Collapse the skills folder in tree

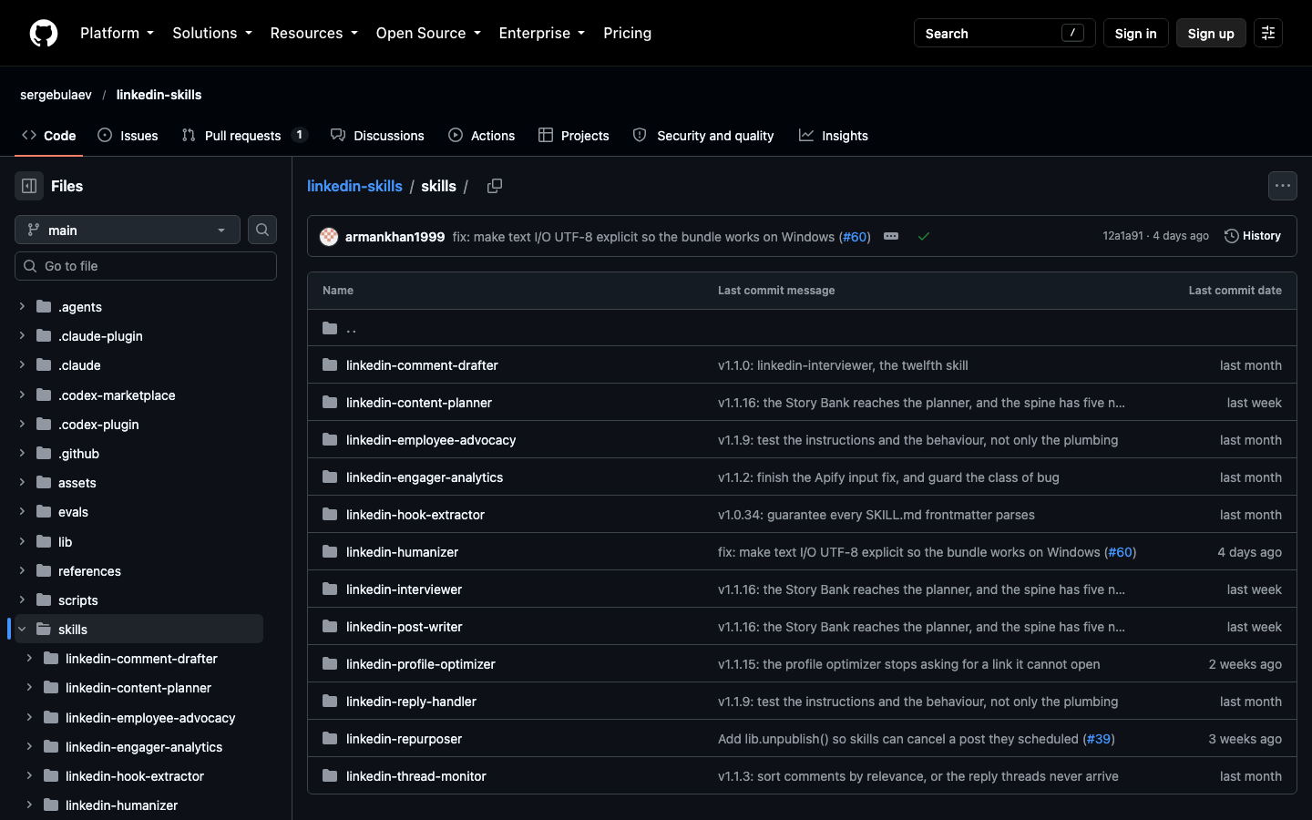[x=22, y=629]
